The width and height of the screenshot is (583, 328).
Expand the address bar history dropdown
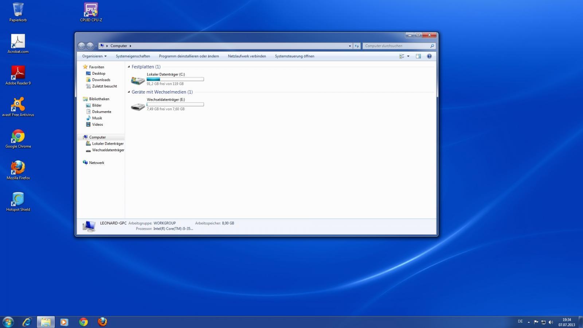pyautogui.click(x=350, y=46)
